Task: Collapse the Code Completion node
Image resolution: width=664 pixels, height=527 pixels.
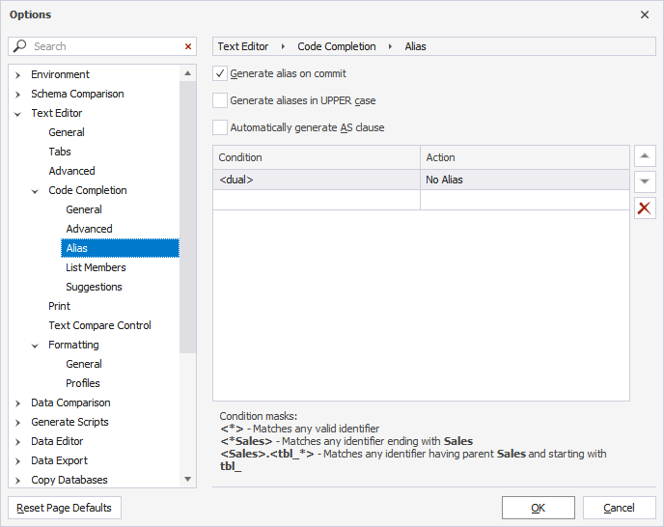Action: (35, 191)
